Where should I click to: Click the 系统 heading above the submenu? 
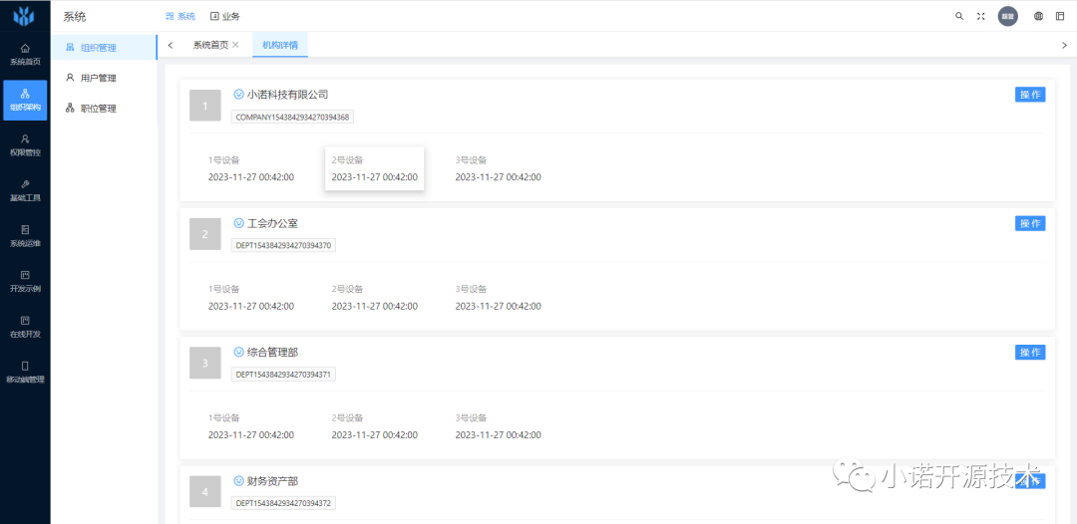75,17
